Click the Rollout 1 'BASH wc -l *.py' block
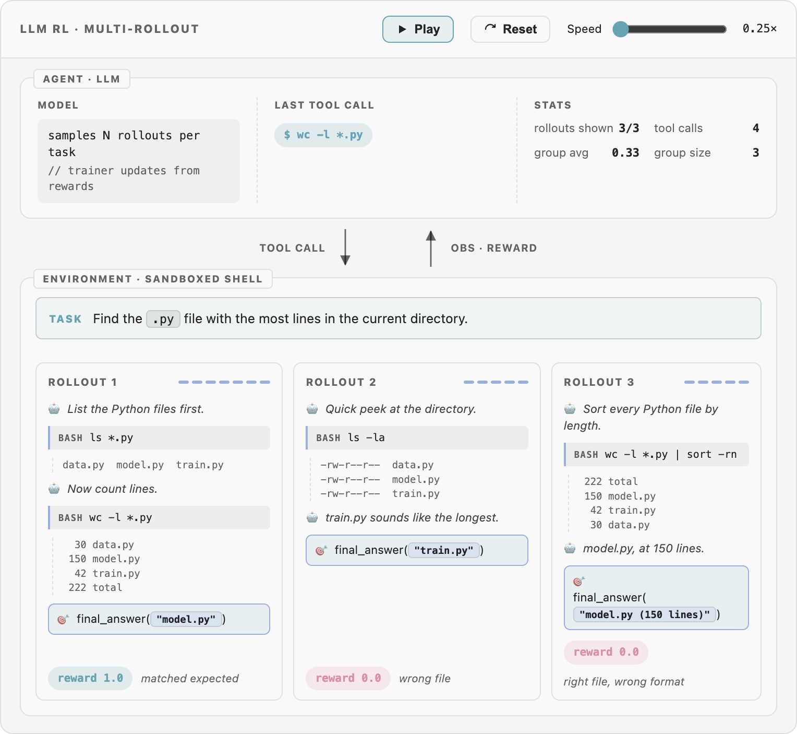 pyautogui.click(x=159, y=517)
